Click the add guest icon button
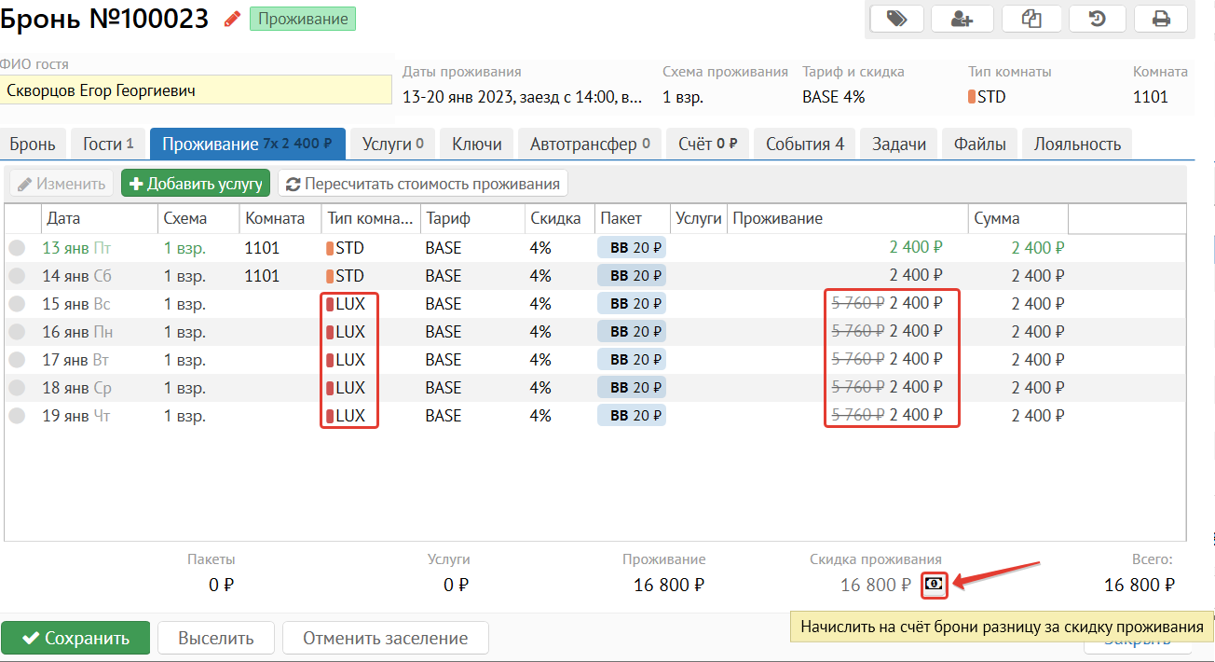 pyautogui.click(x=963, y=19)
